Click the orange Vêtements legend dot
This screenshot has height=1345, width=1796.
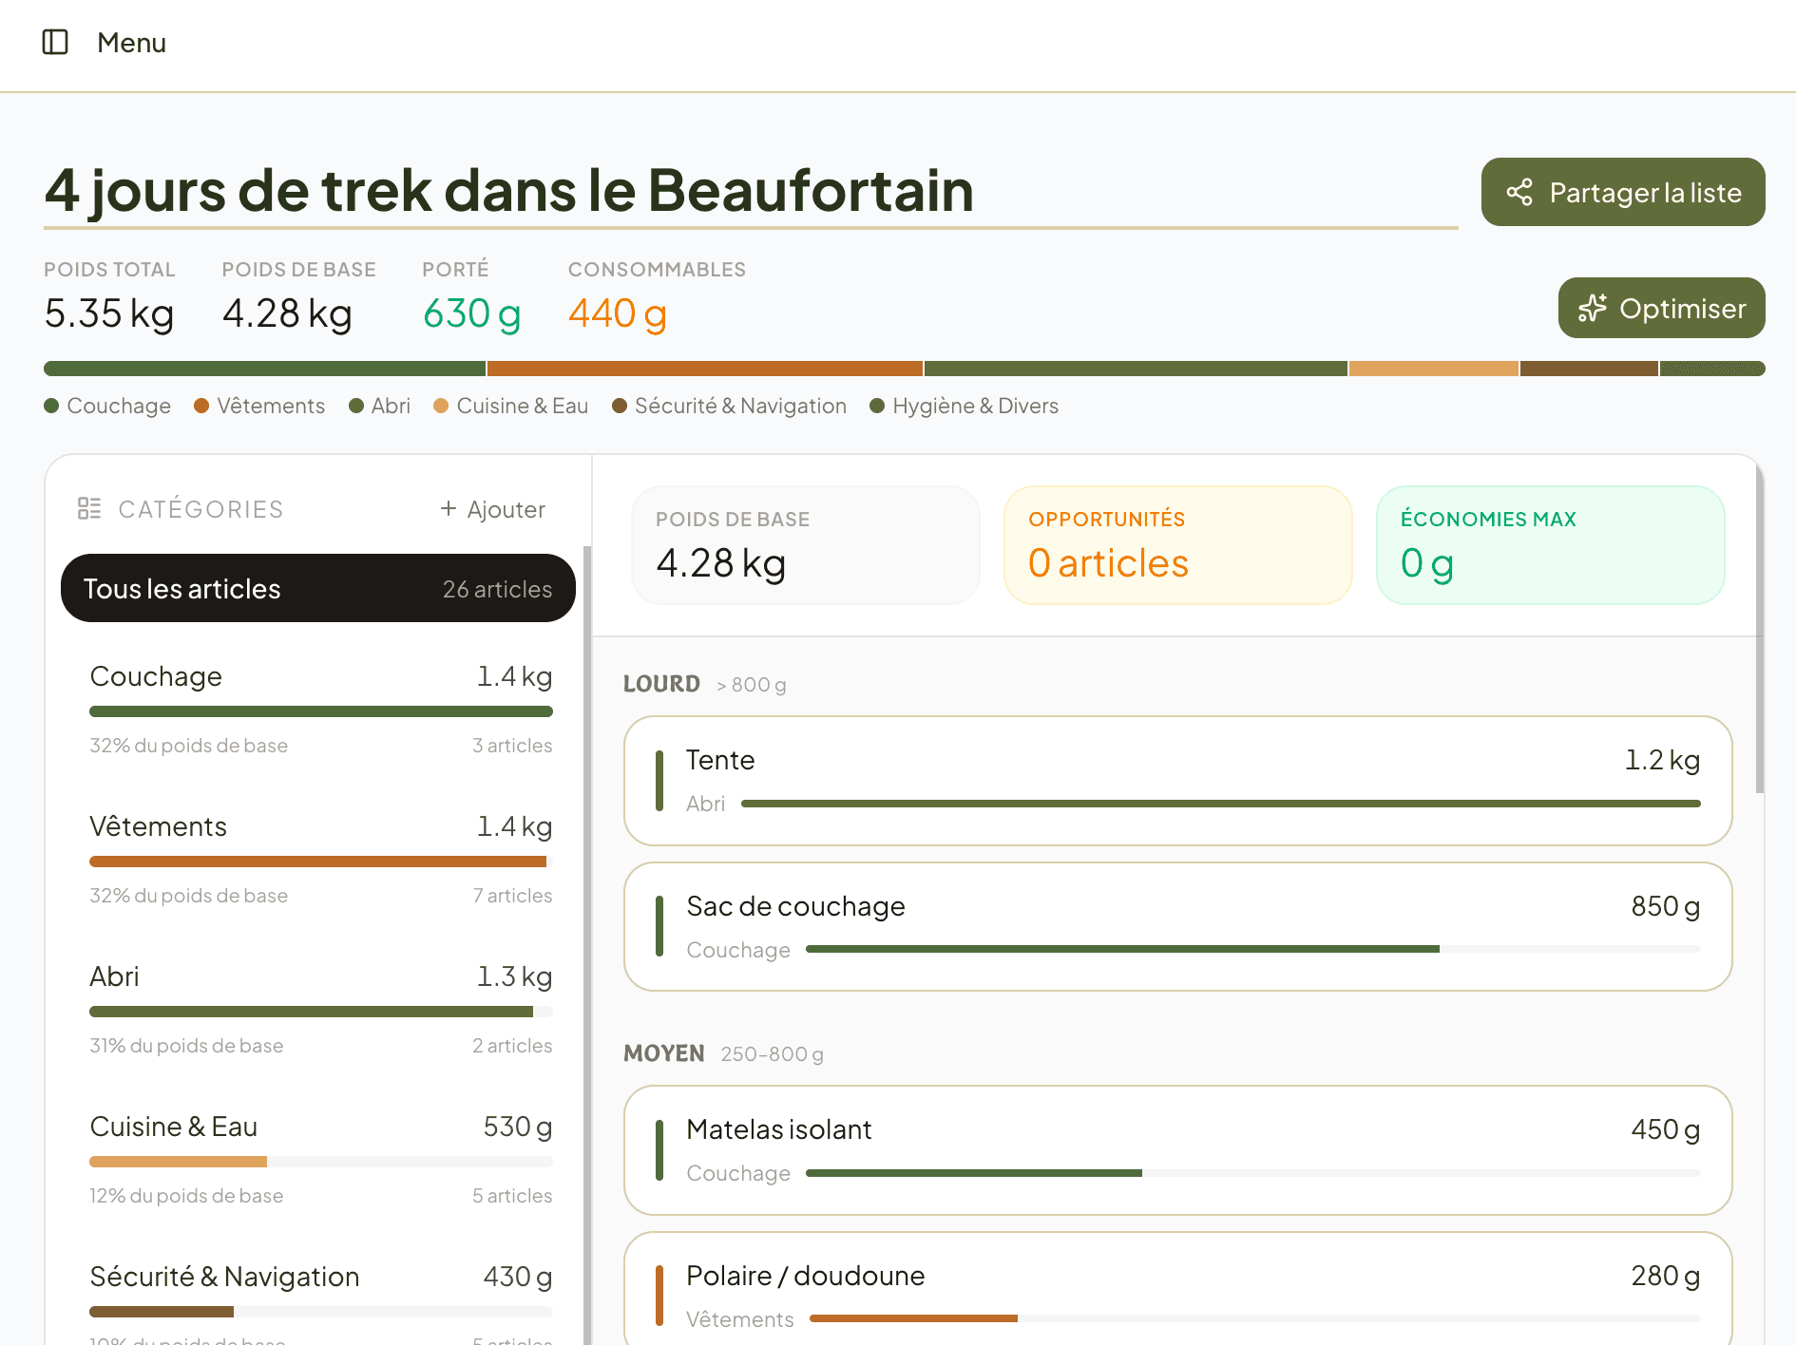pos(201,406)
